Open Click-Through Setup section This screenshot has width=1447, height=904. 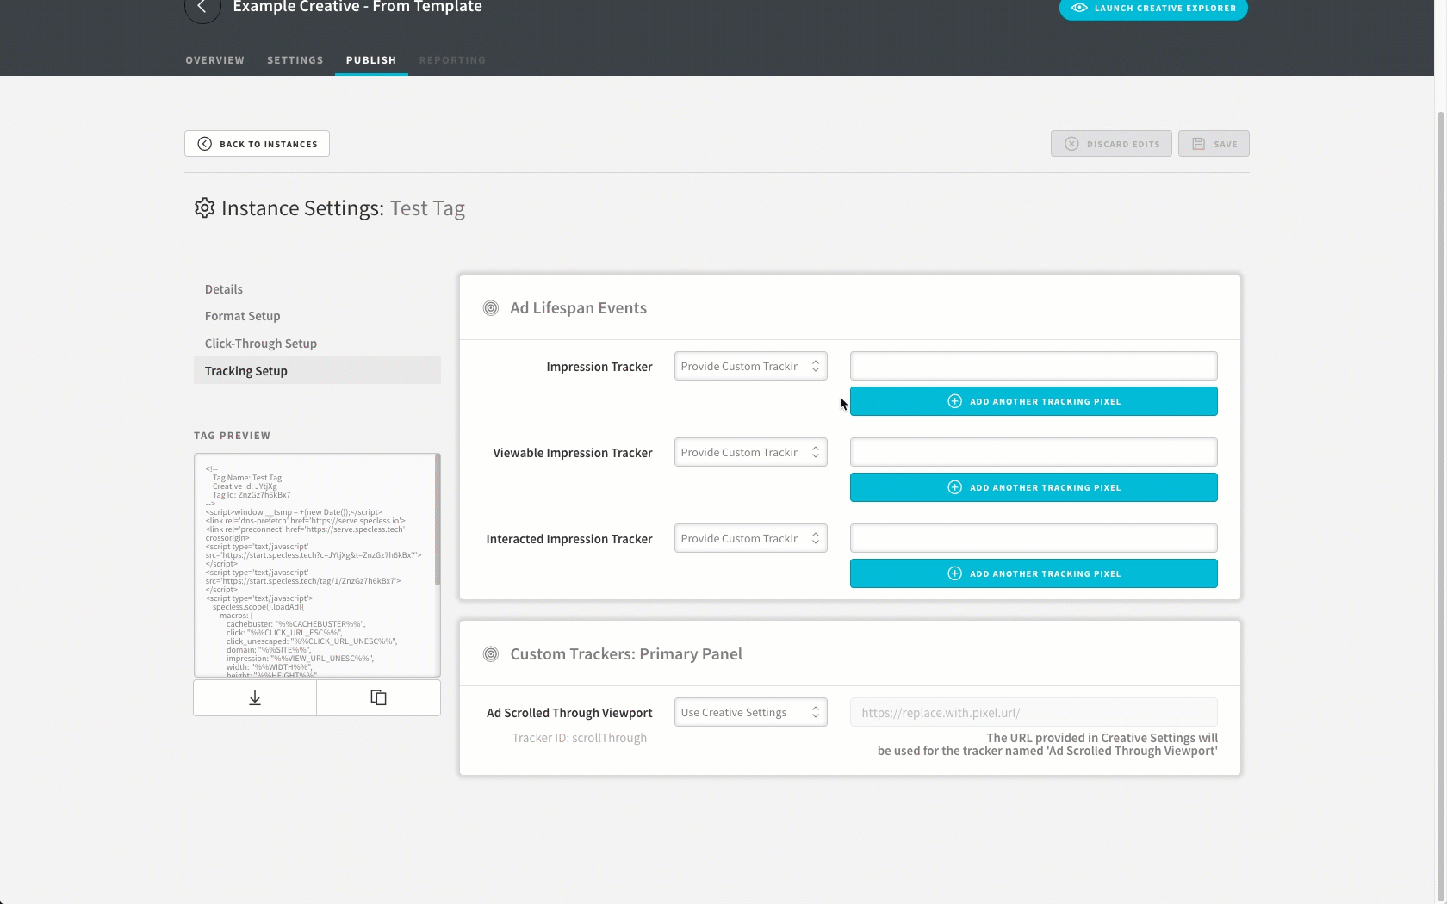point(261,344)
